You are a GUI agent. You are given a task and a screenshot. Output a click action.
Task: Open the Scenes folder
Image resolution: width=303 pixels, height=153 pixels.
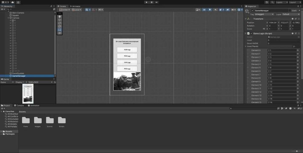pos(50,122)
